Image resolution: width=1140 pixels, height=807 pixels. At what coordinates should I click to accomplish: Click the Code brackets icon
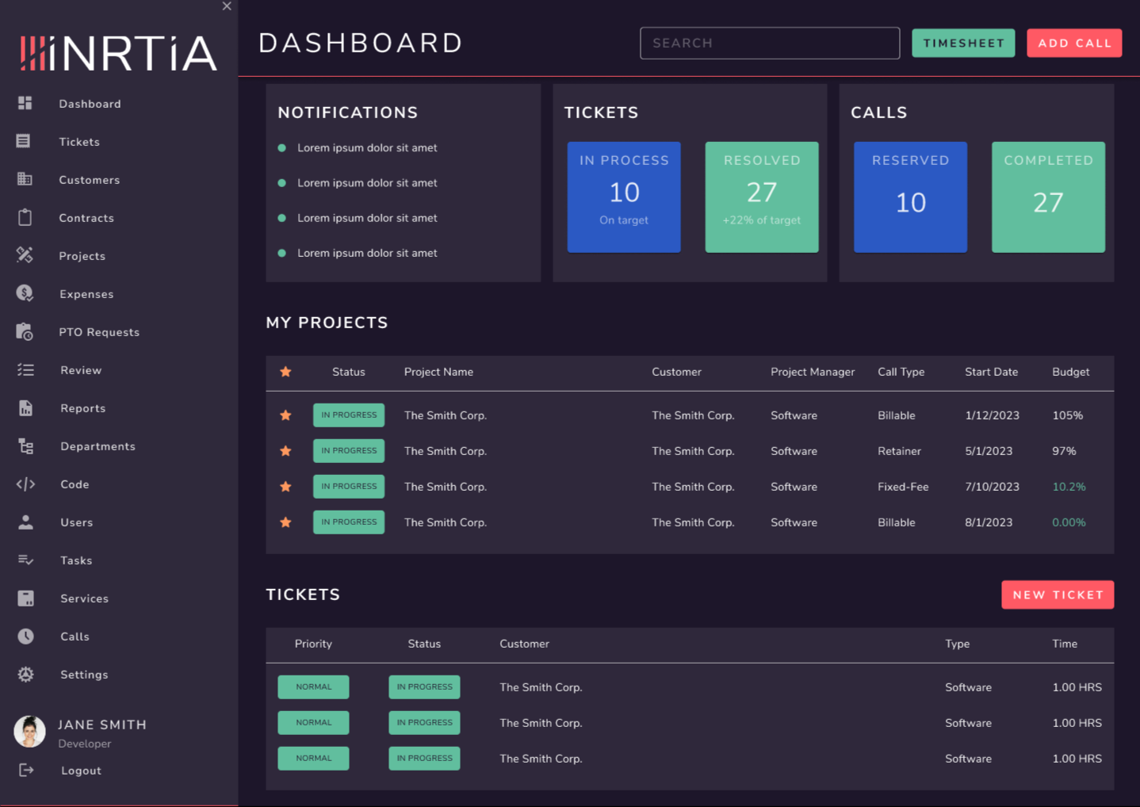pyautogui.click(x=25, y=484)
